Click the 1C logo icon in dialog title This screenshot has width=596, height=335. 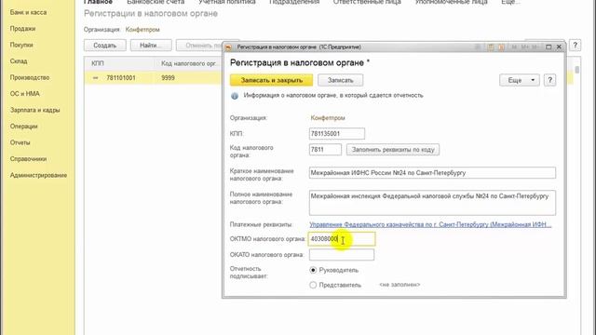tap(228, 47)
